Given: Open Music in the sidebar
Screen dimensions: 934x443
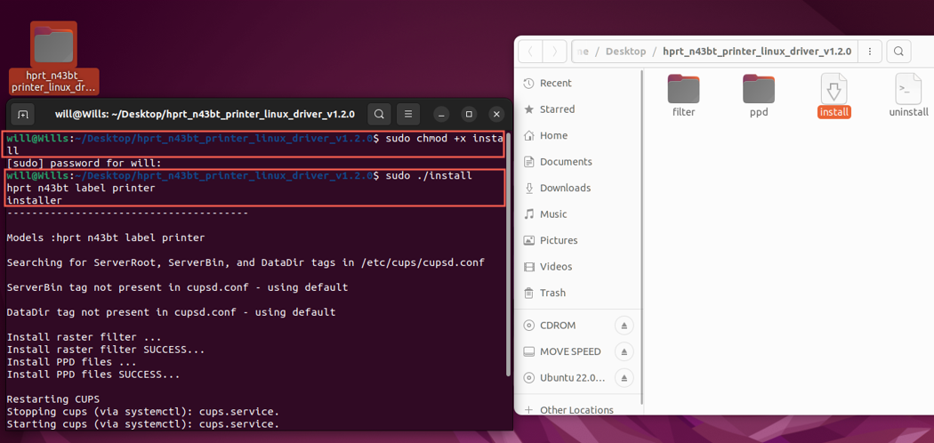Looking at the screenshot, I should [578, 214].
